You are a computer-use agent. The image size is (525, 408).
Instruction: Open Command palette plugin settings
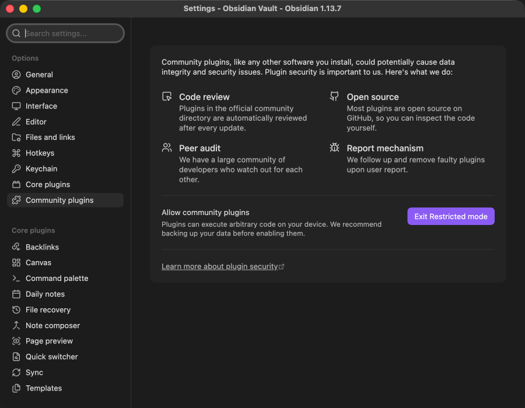[65, 278]
